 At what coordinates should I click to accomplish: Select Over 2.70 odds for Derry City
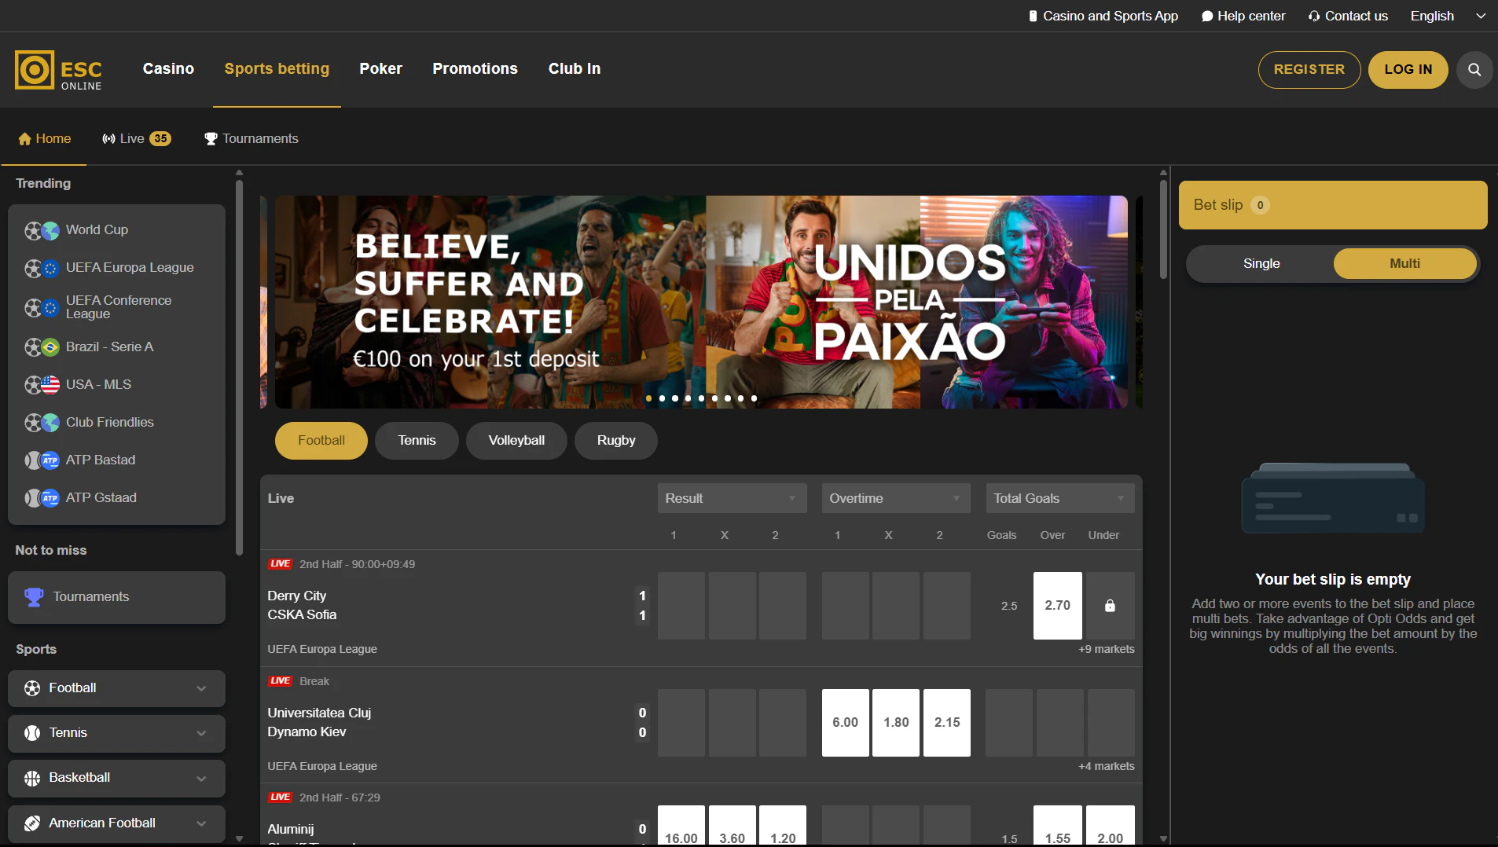coord(1057,606)
